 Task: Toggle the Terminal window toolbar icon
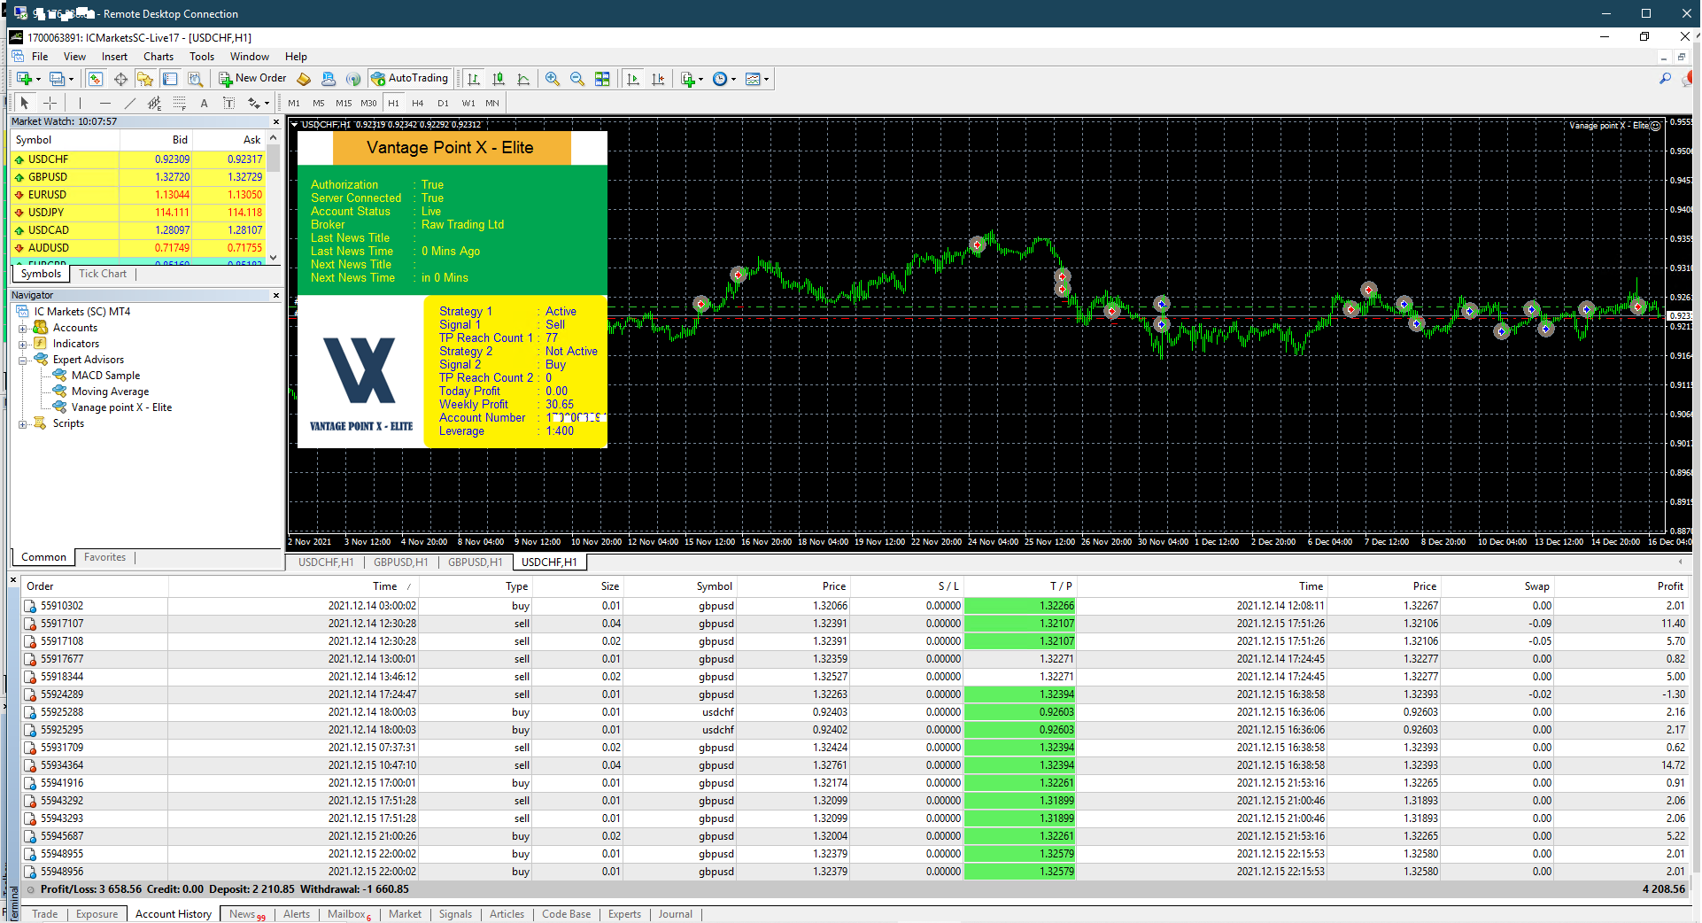[170, 79]
